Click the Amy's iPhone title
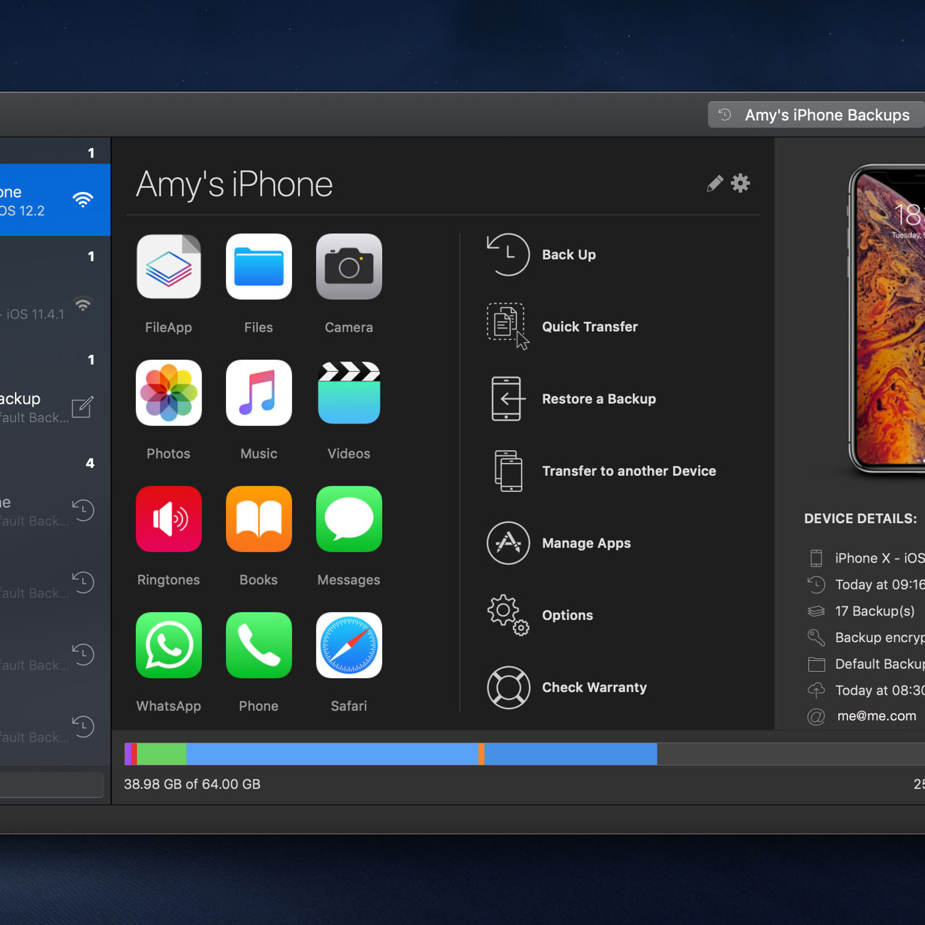The image size is (925, 925). coord(234,184)
